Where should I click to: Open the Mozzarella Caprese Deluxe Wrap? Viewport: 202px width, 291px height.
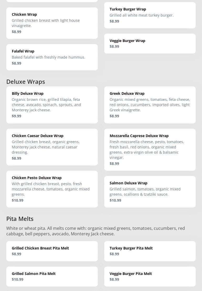tap(150, 150)
